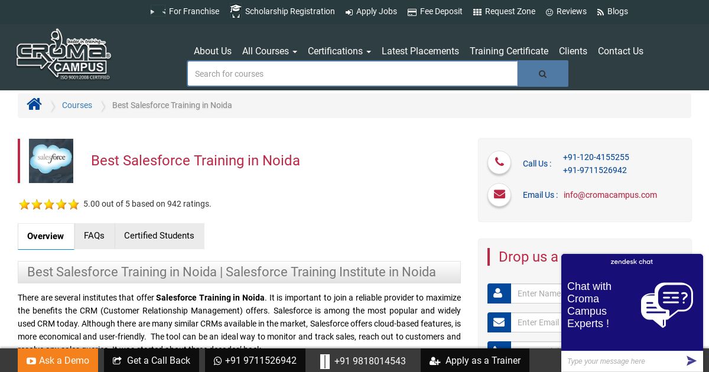Click the sidebar phone number +91-9711526942
The height and width of the screenshot is (372, 709).
coord(595,170)
